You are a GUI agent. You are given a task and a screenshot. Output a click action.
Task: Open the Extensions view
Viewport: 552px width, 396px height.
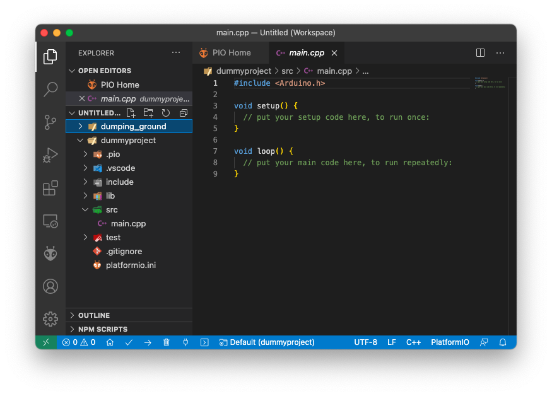coord(50,188)
